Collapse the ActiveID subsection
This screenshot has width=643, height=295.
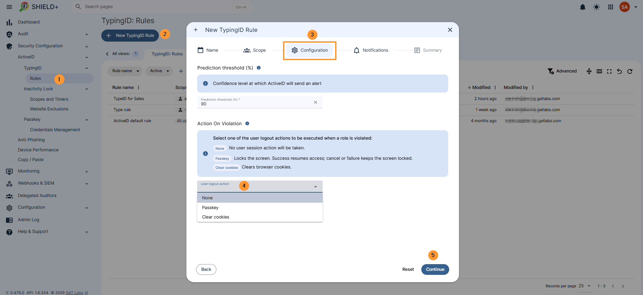pyautogui.click(x=86, y=57)
